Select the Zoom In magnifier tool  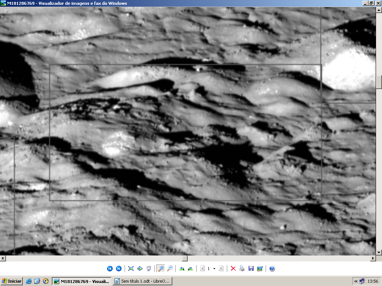pos(161,268)
